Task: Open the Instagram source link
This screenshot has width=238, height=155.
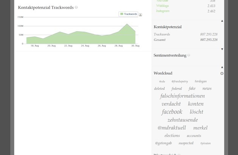Action: (x=163, y=11)
